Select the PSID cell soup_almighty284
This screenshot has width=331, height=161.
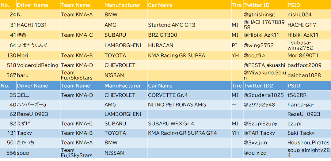click(308, 153)
